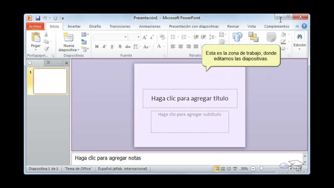Click the Nueva diapositiva slide icon
Screen dimensions: 334x188
point(68,37)
